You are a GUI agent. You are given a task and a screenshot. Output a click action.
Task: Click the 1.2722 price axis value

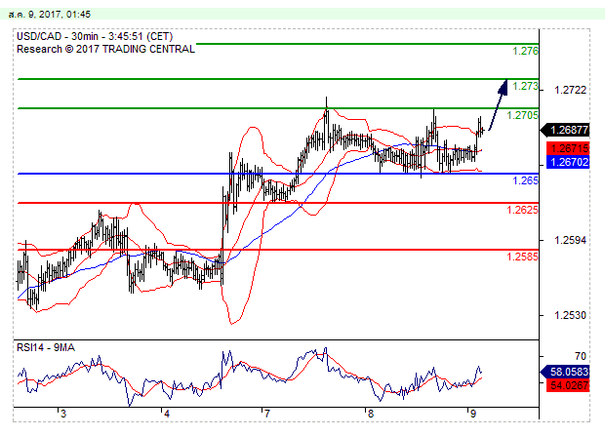[570, 90]
